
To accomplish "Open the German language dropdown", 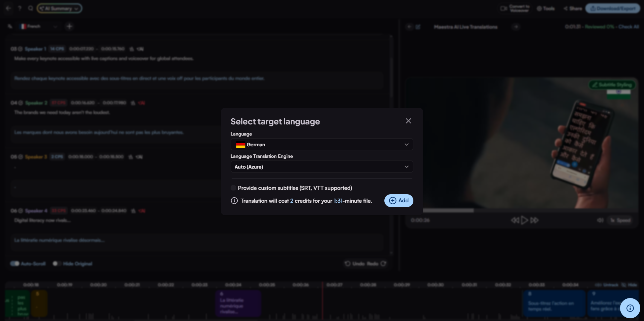I will (322, 145).
